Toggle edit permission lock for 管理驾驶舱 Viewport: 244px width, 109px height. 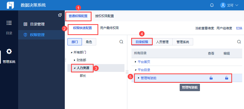[x=227, y=78]
